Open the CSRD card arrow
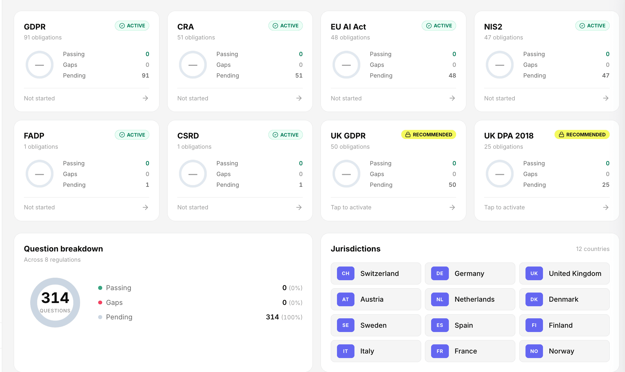This screenshot has height=372, width=625. tap(299, 207)
